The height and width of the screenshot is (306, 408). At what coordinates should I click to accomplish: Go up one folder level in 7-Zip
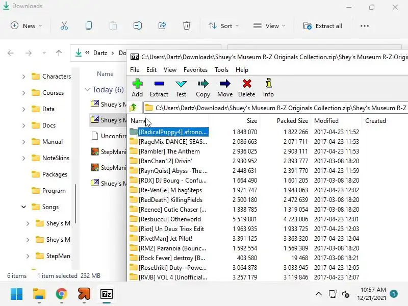pyautogui.click(x=133, y=107)
